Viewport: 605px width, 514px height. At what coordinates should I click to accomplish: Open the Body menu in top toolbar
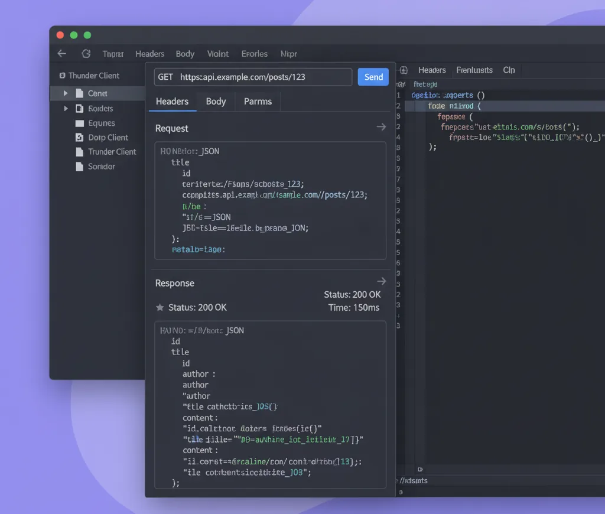tap(185, 54)
